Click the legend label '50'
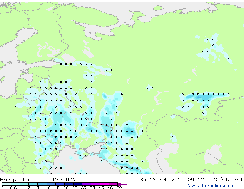 tap(119, 187)
